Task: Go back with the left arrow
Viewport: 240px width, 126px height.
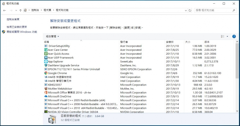Action: (x=5, y=10)
